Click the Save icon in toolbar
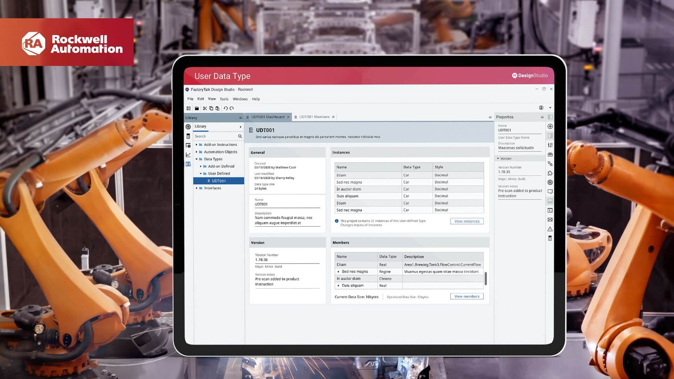Viewport: 674px width, 379px height. [197, 108]
